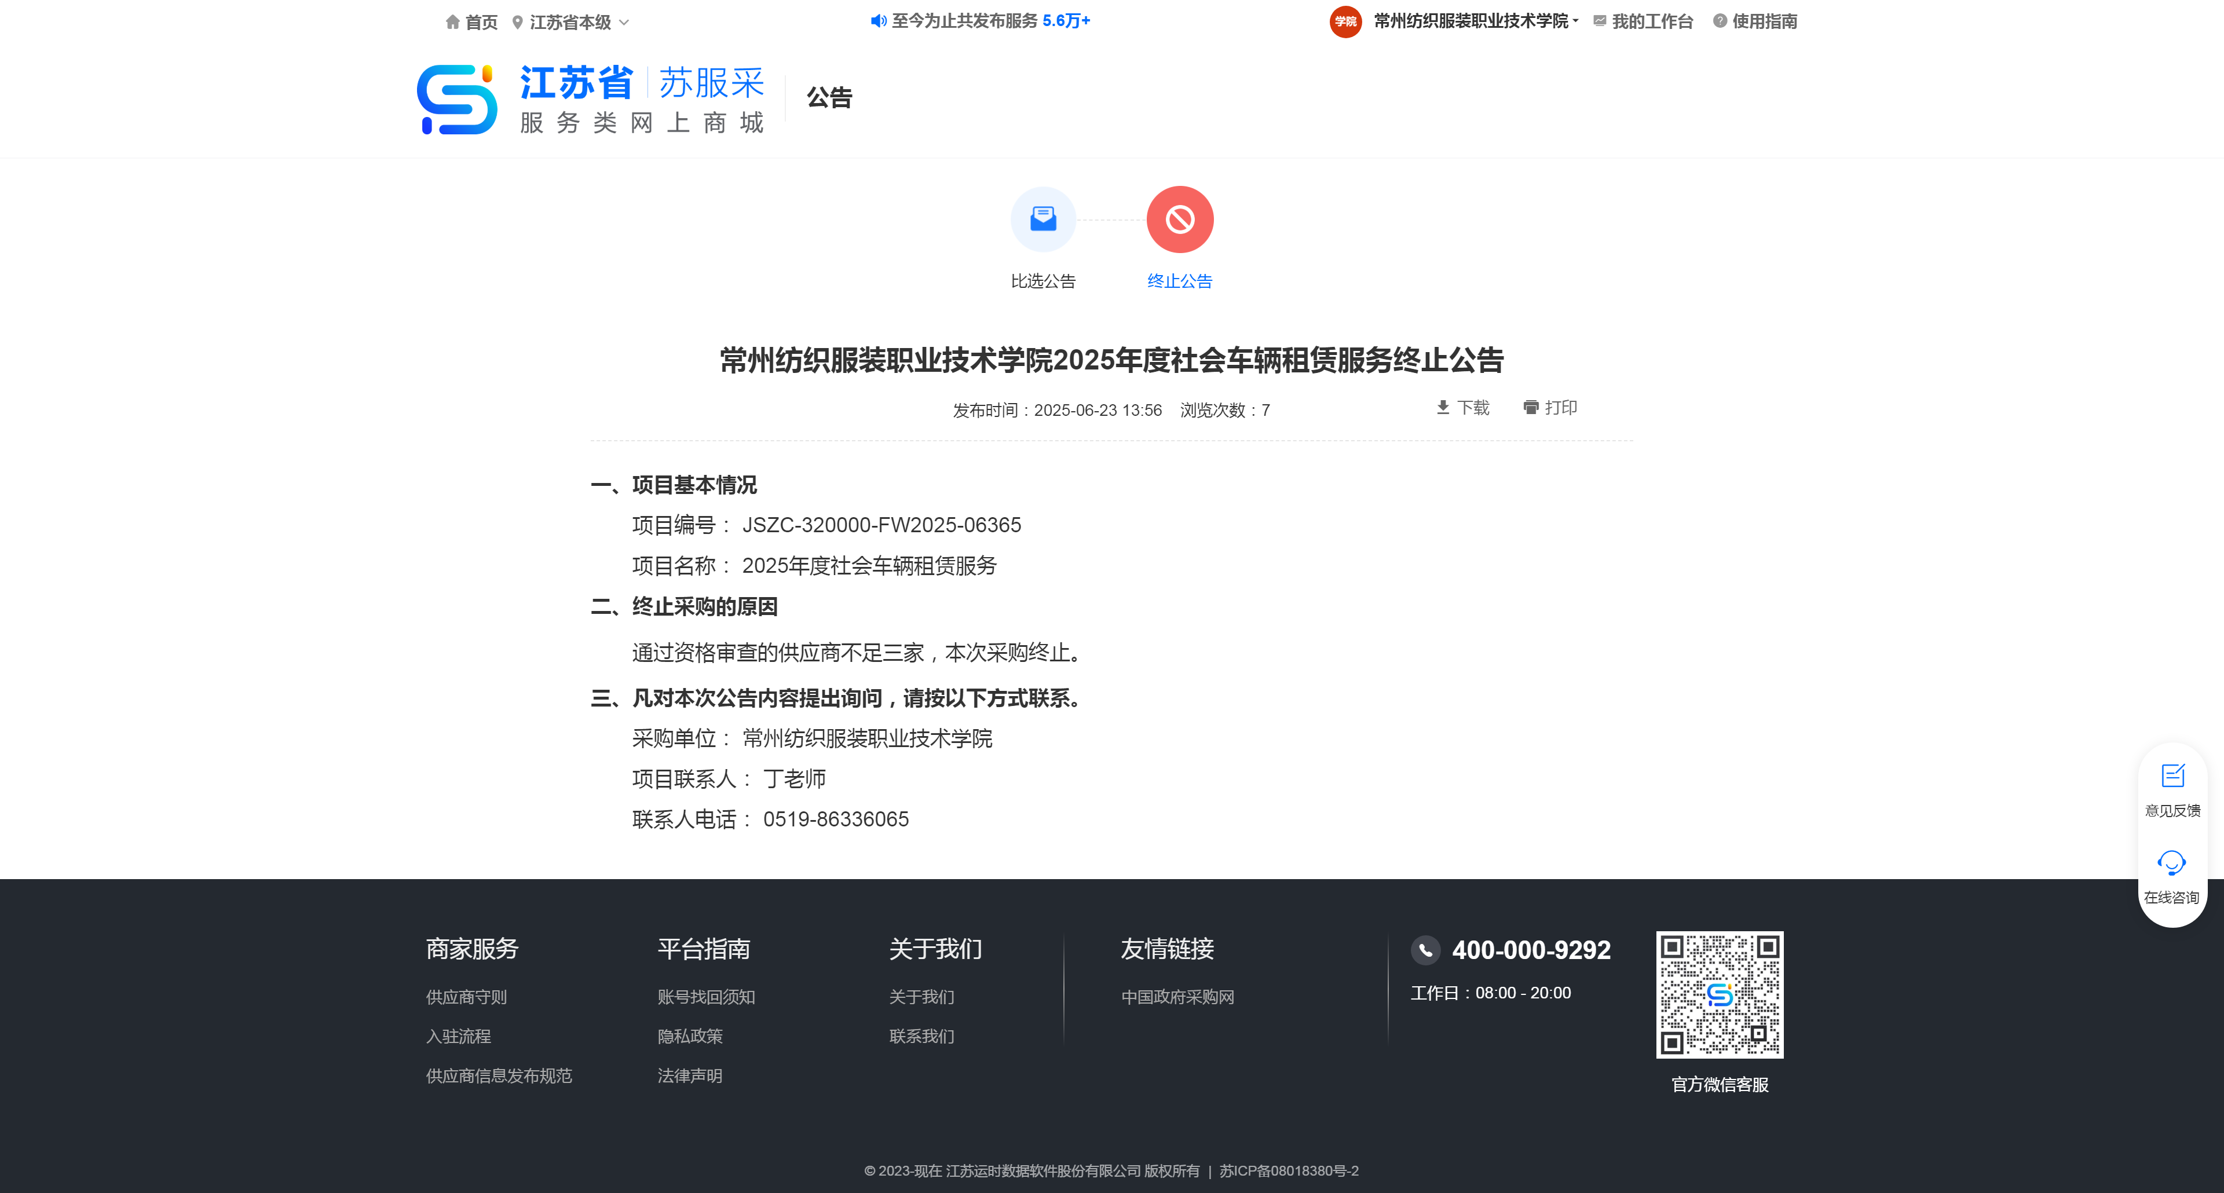Select the 终止公告 step label

click(1179, 281)
